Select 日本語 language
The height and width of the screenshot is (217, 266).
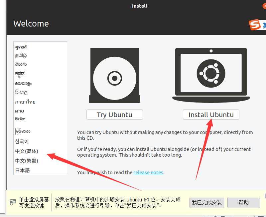pos(22,170)
